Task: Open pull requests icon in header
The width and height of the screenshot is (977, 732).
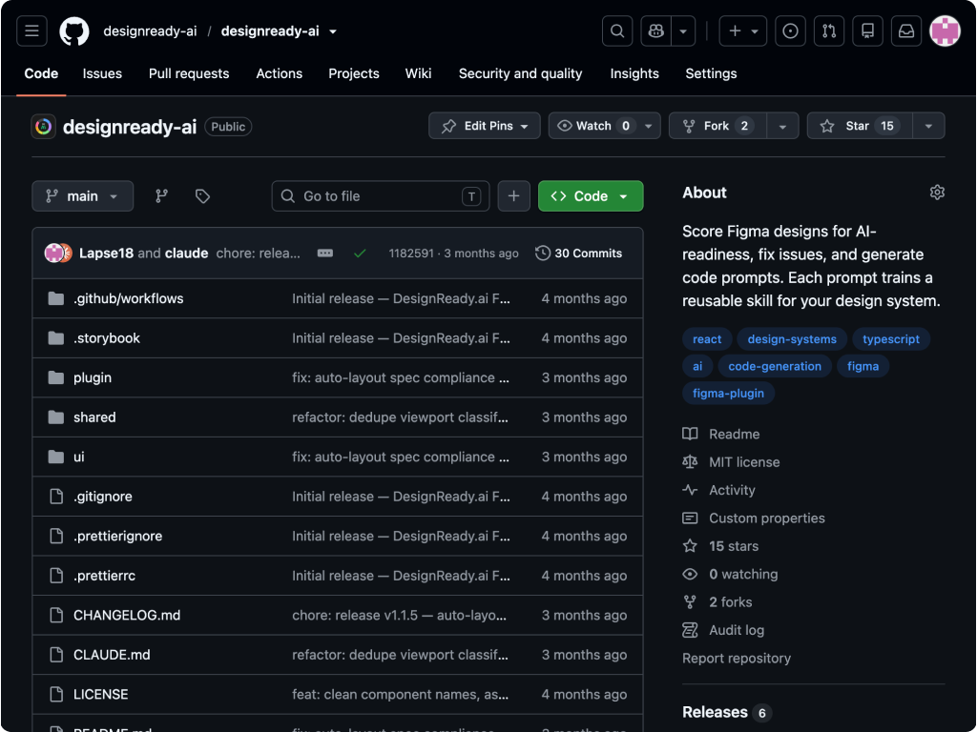Action: (x=829, y=31)
